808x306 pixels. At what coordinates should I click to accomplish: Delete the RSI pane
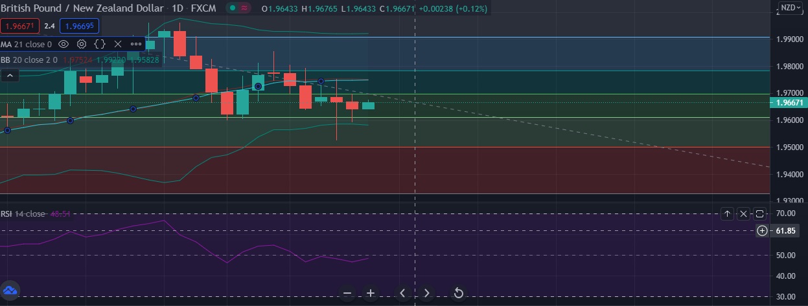click(x=744, y=213)
